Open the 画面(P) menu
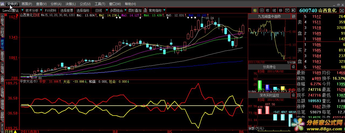345x133 pixels. tap(27, 4)
